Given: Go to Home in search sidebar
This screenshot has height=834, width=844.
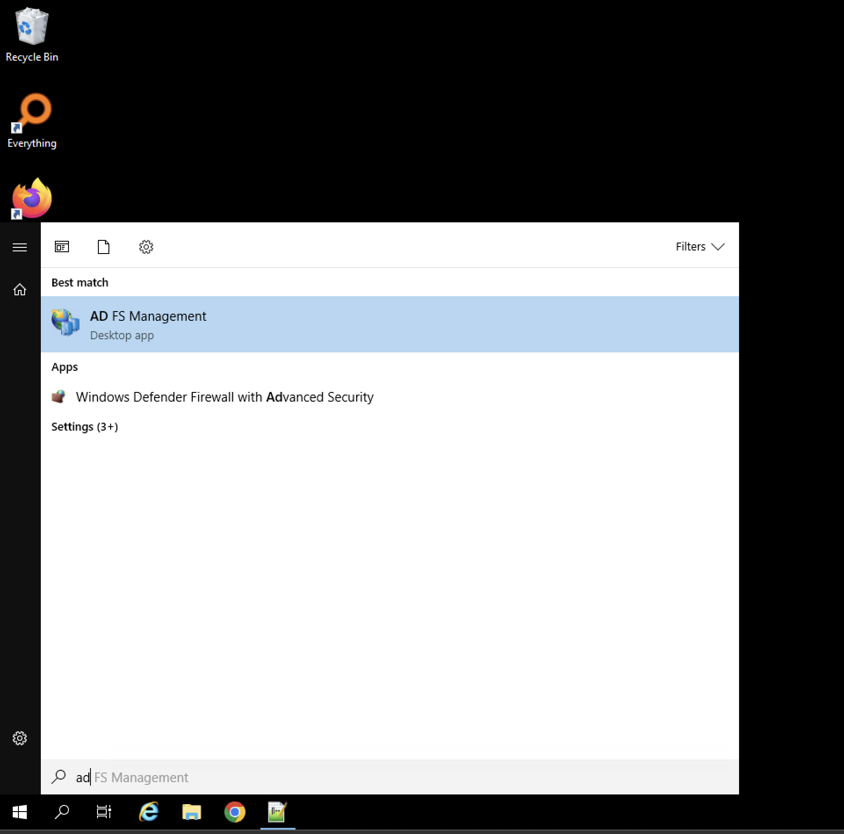Looking at the screenshot, I should 20,290.
